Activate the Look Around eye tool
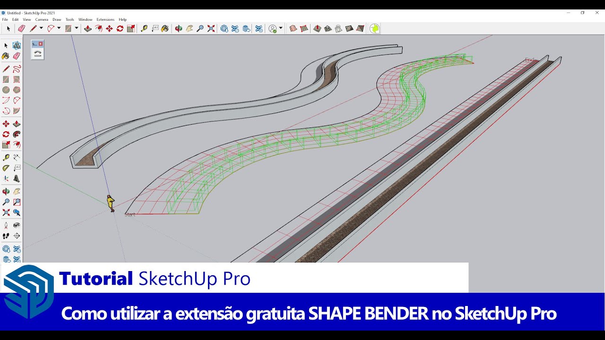Screen dimensions: 605x340 pyautogui.click(x=17, y=225)
